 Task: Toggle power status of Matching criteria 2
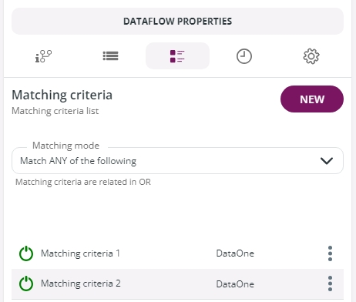point(26,284)
